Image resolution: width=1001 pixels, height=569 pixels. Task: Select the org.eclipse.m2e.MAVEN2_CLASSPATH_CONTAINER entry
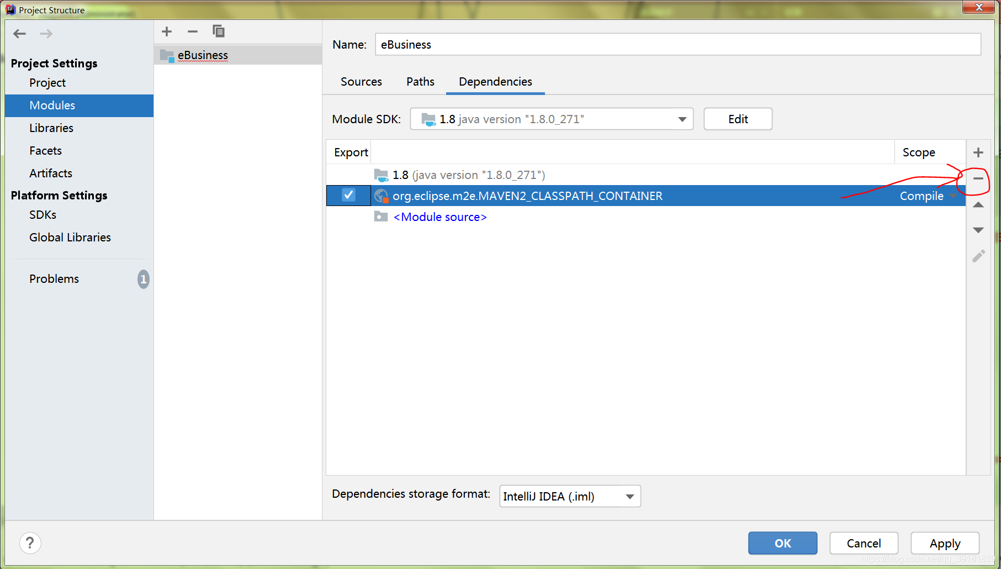pyautogui.click(x=646, y=196)
